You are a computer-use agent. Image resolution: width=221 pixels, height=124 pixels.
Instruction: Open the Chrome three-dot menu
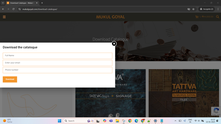[218, 9]
